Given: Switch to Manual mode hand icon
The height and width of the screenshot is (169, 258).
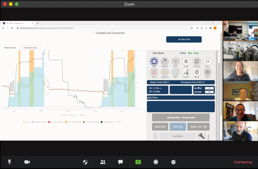Looking at the screenshot, I should (165, 62).
